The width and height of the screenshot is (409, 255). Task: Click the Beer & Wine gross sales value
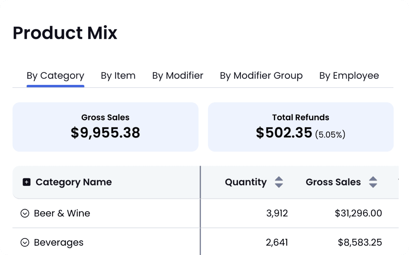(358, 213)
